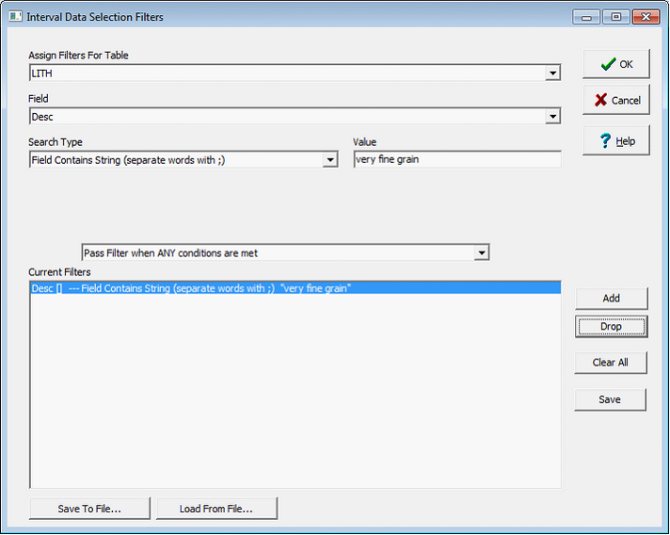670x535 pixels.
Task: Close the Interval Data Selection Filters window
Action: coord(646,17)
